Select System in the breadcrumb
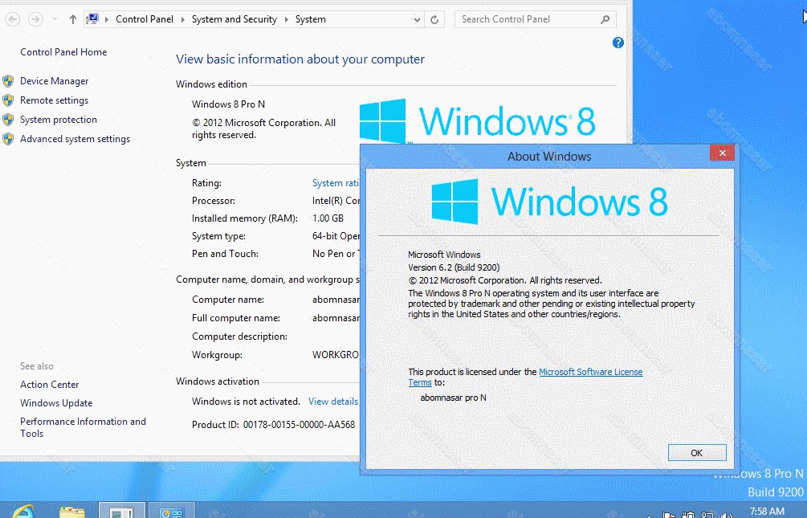807x518 pixels. tap(310, 19)
